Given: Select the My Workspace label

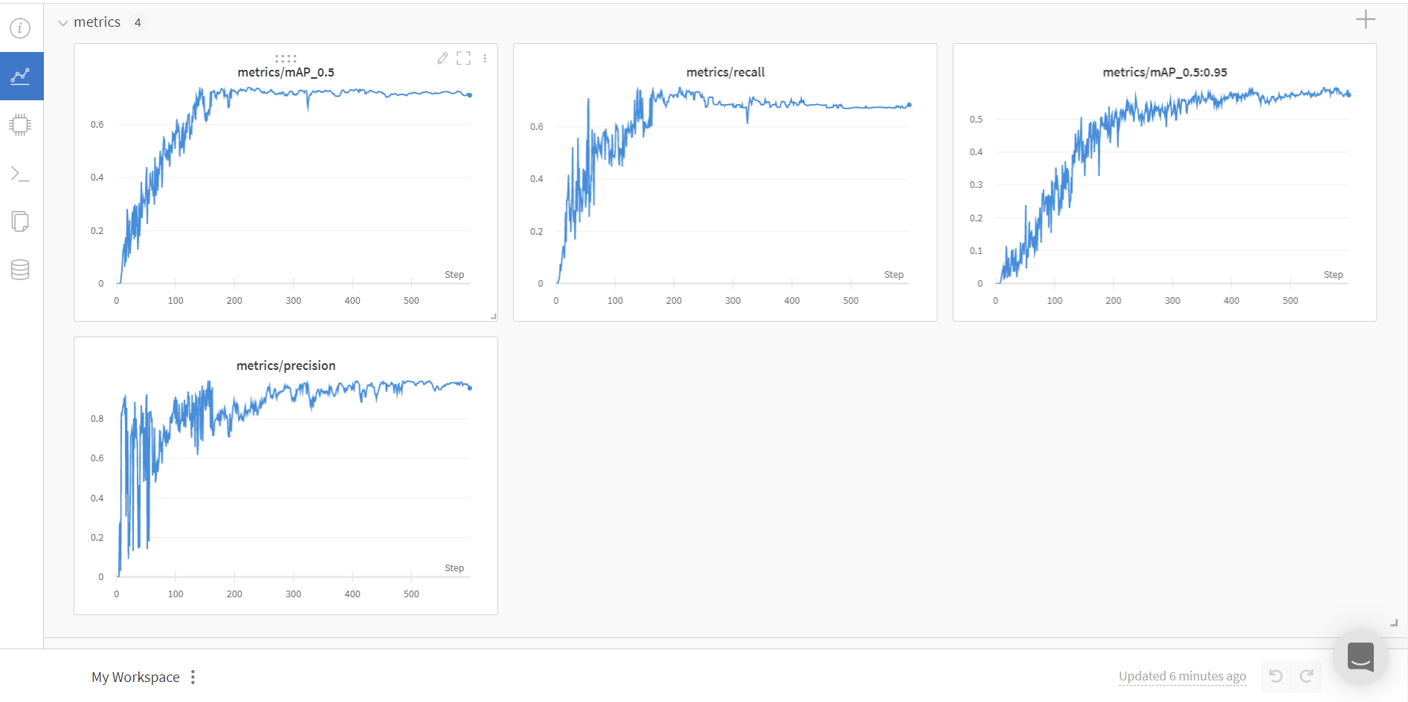Looking at the screenshot, I should [x=135, y=677].
